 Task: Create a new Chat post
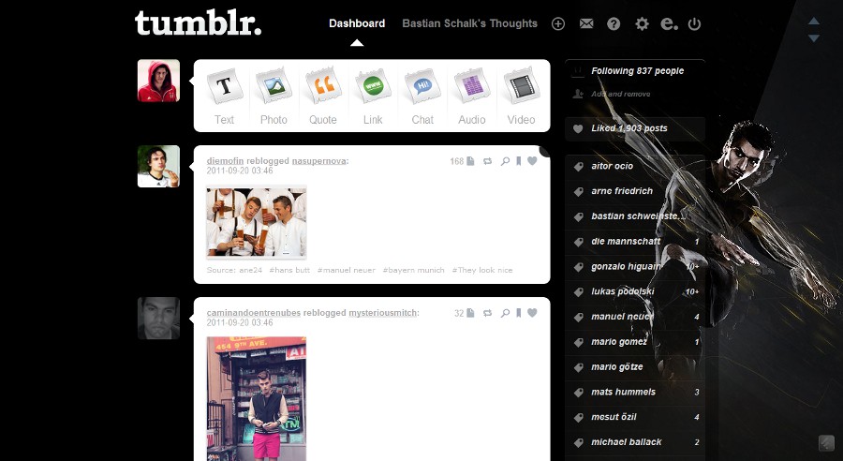[x=422, y=97]
